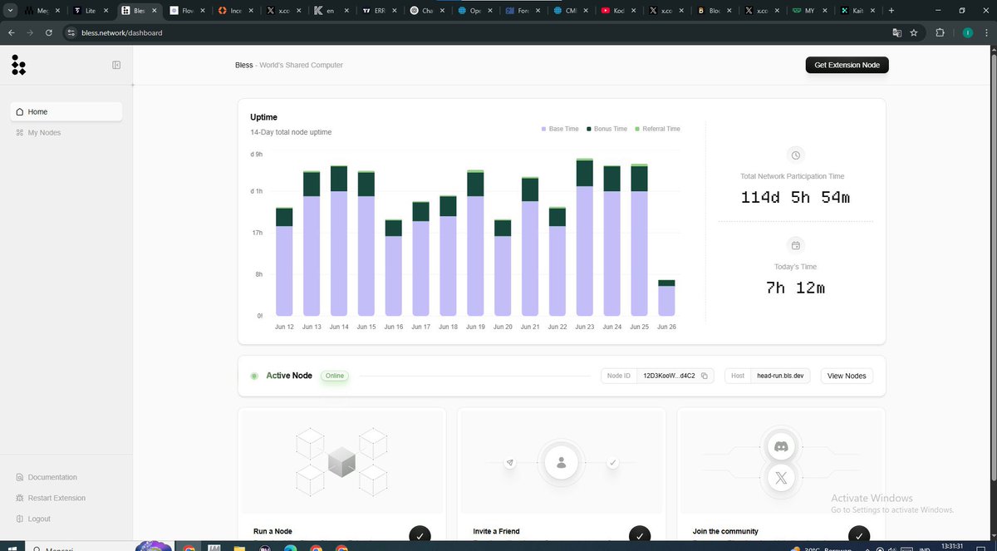The image size is (997, 551).
Task: Click the Online status badge
Action: coord(335,376)
